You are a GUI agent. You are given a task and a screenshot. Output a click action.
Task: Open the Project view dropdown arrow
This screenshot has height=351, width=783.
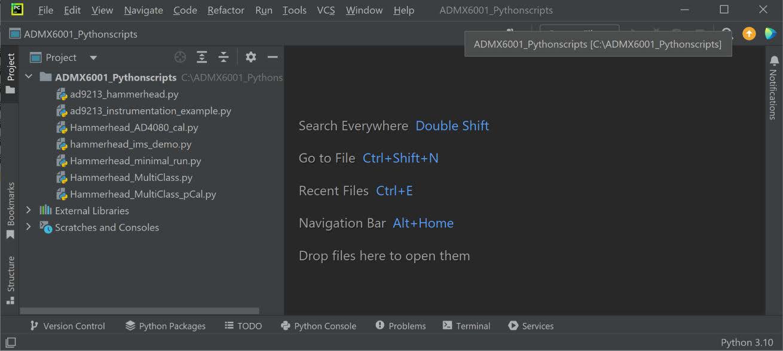point(93,58)
